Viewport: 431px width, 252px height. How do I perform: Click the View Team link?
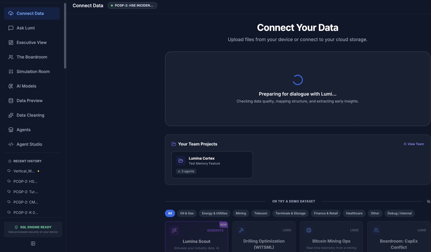click(413, 144)
